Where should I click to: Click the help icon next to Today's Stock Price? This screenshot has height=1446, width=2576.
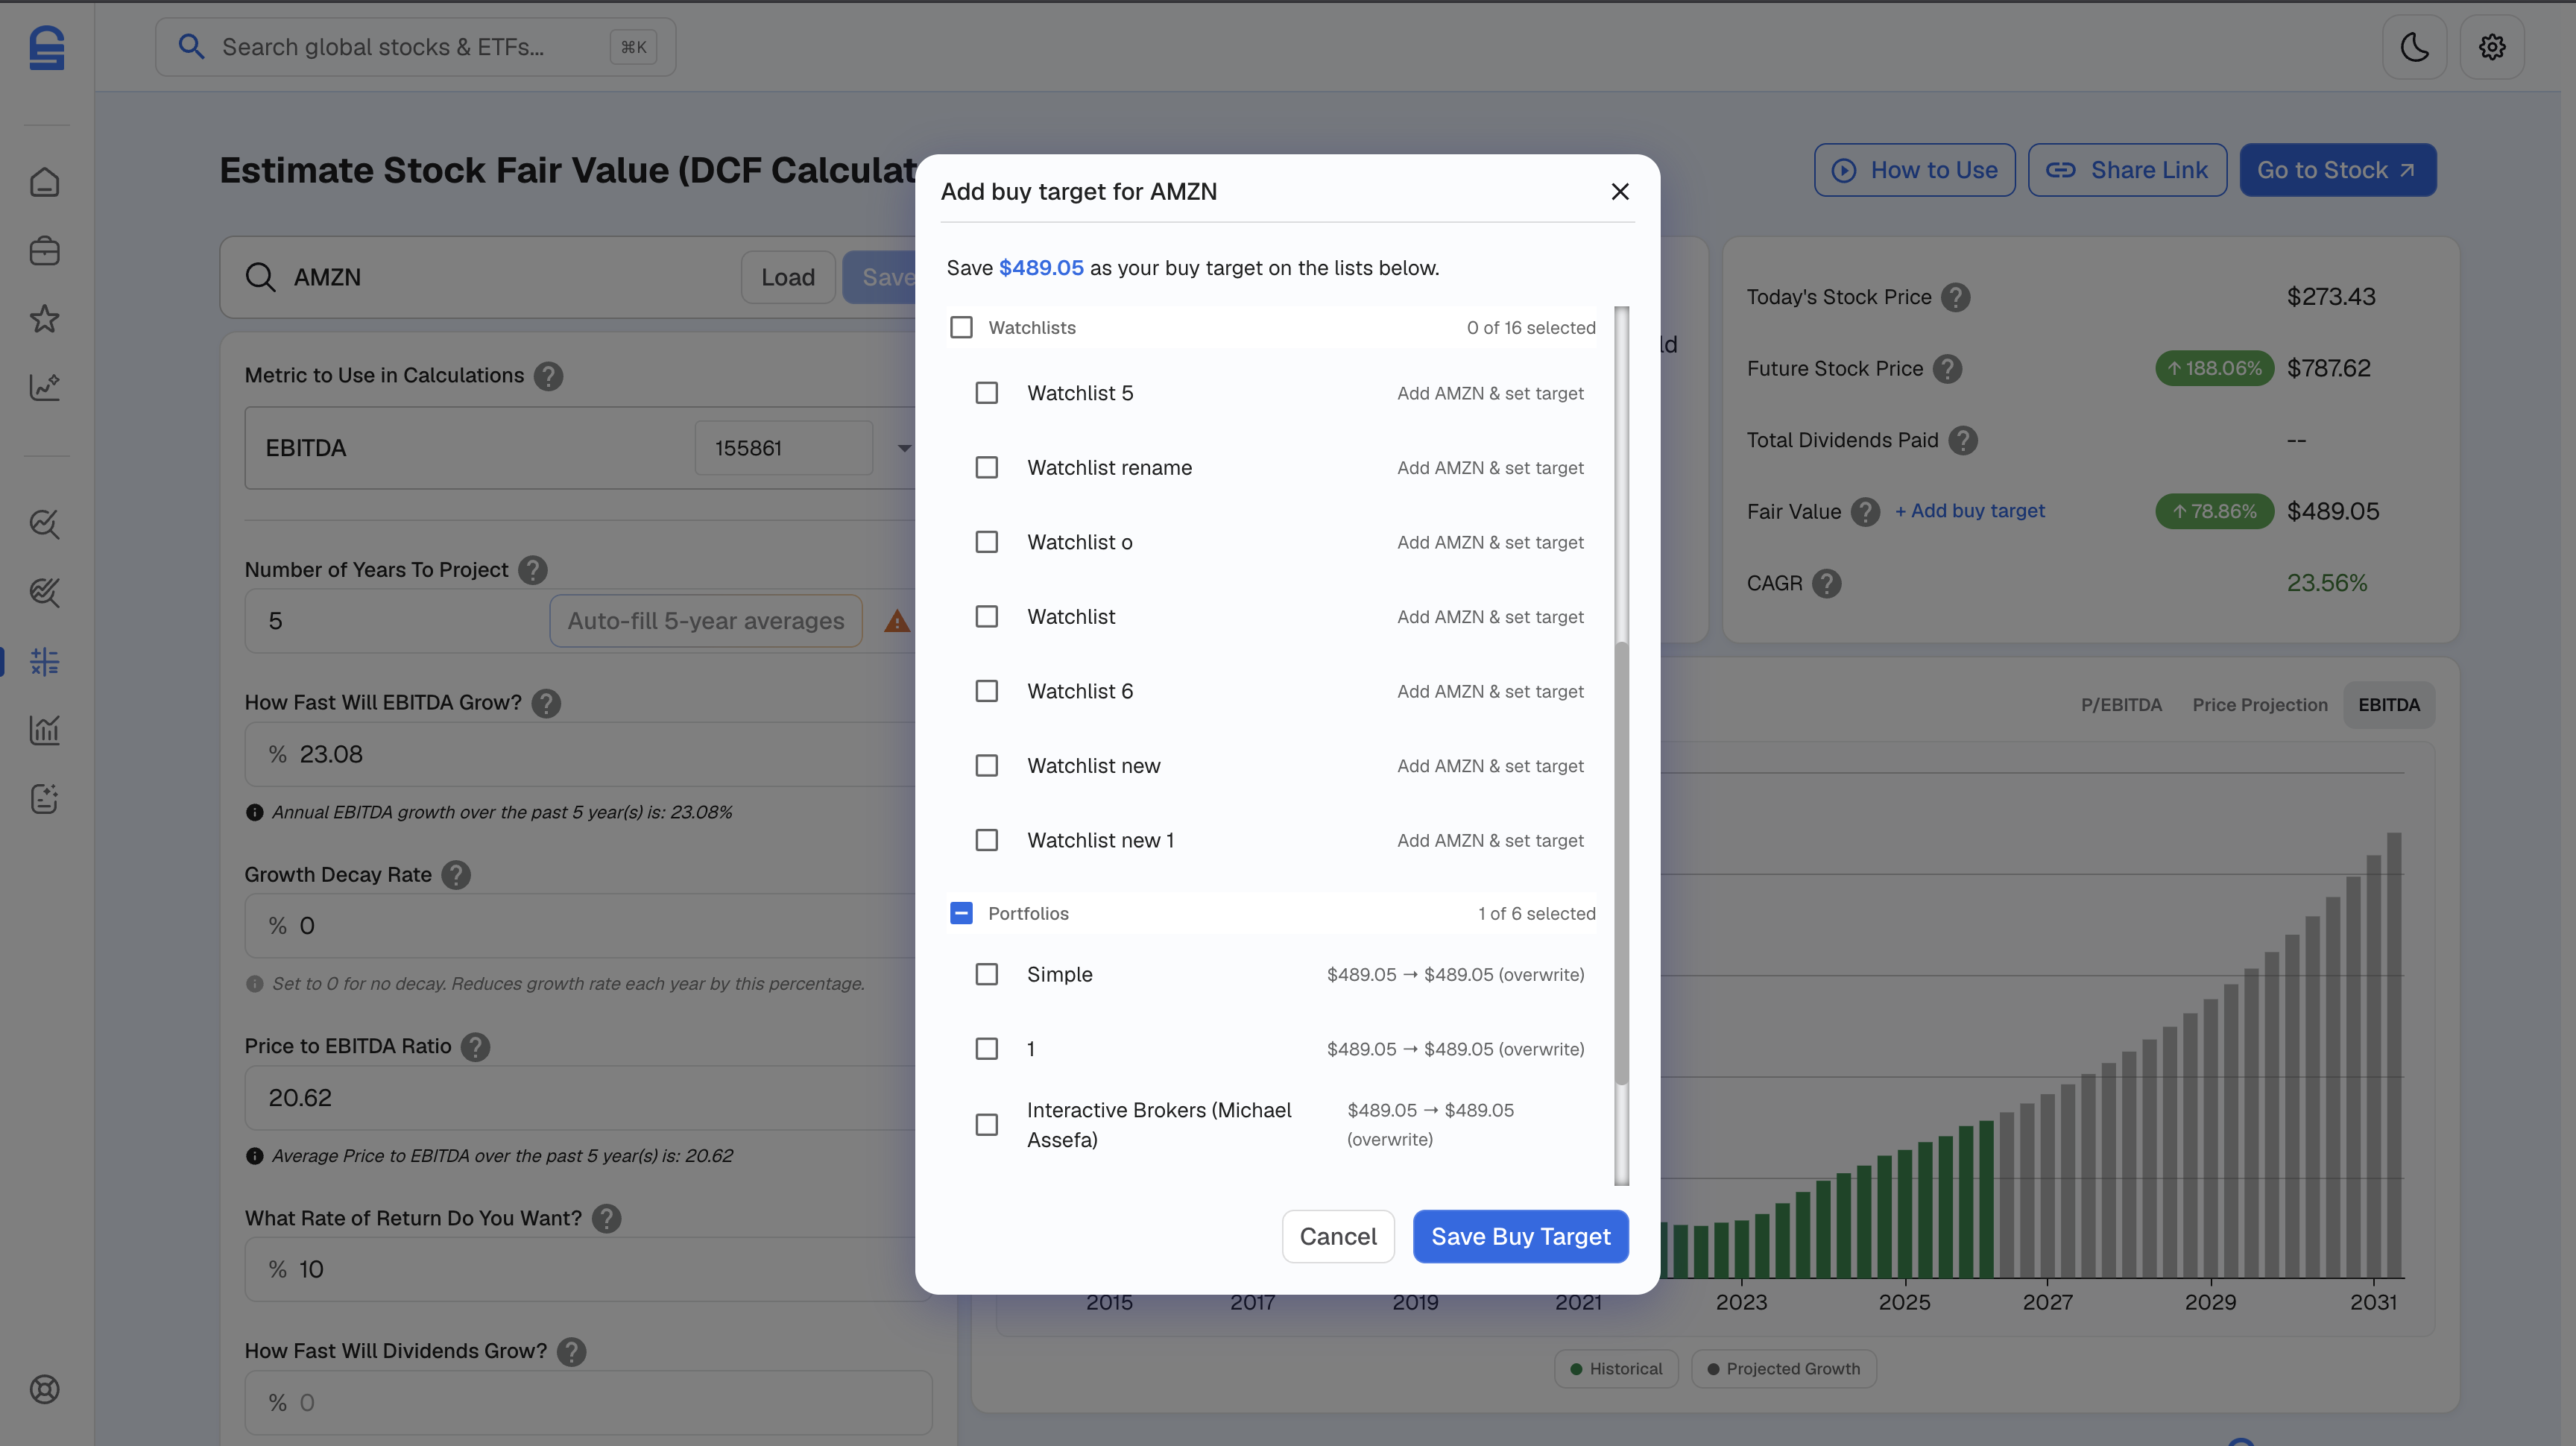(1956, 297)
